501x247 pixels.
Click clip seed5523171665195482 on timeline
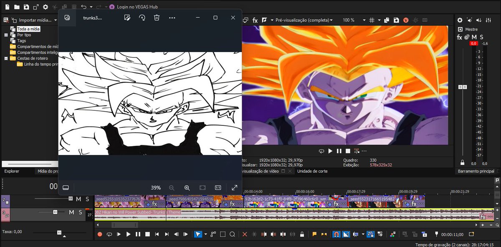click(386, 202)
